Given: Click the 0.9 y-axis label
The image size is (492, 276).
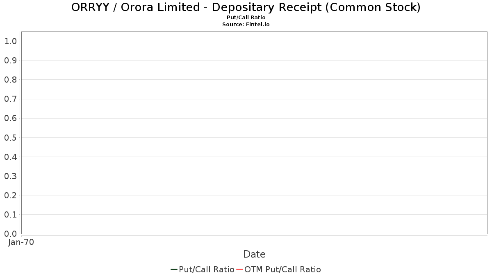Looking at the screenshot, I should click(10, 61).
